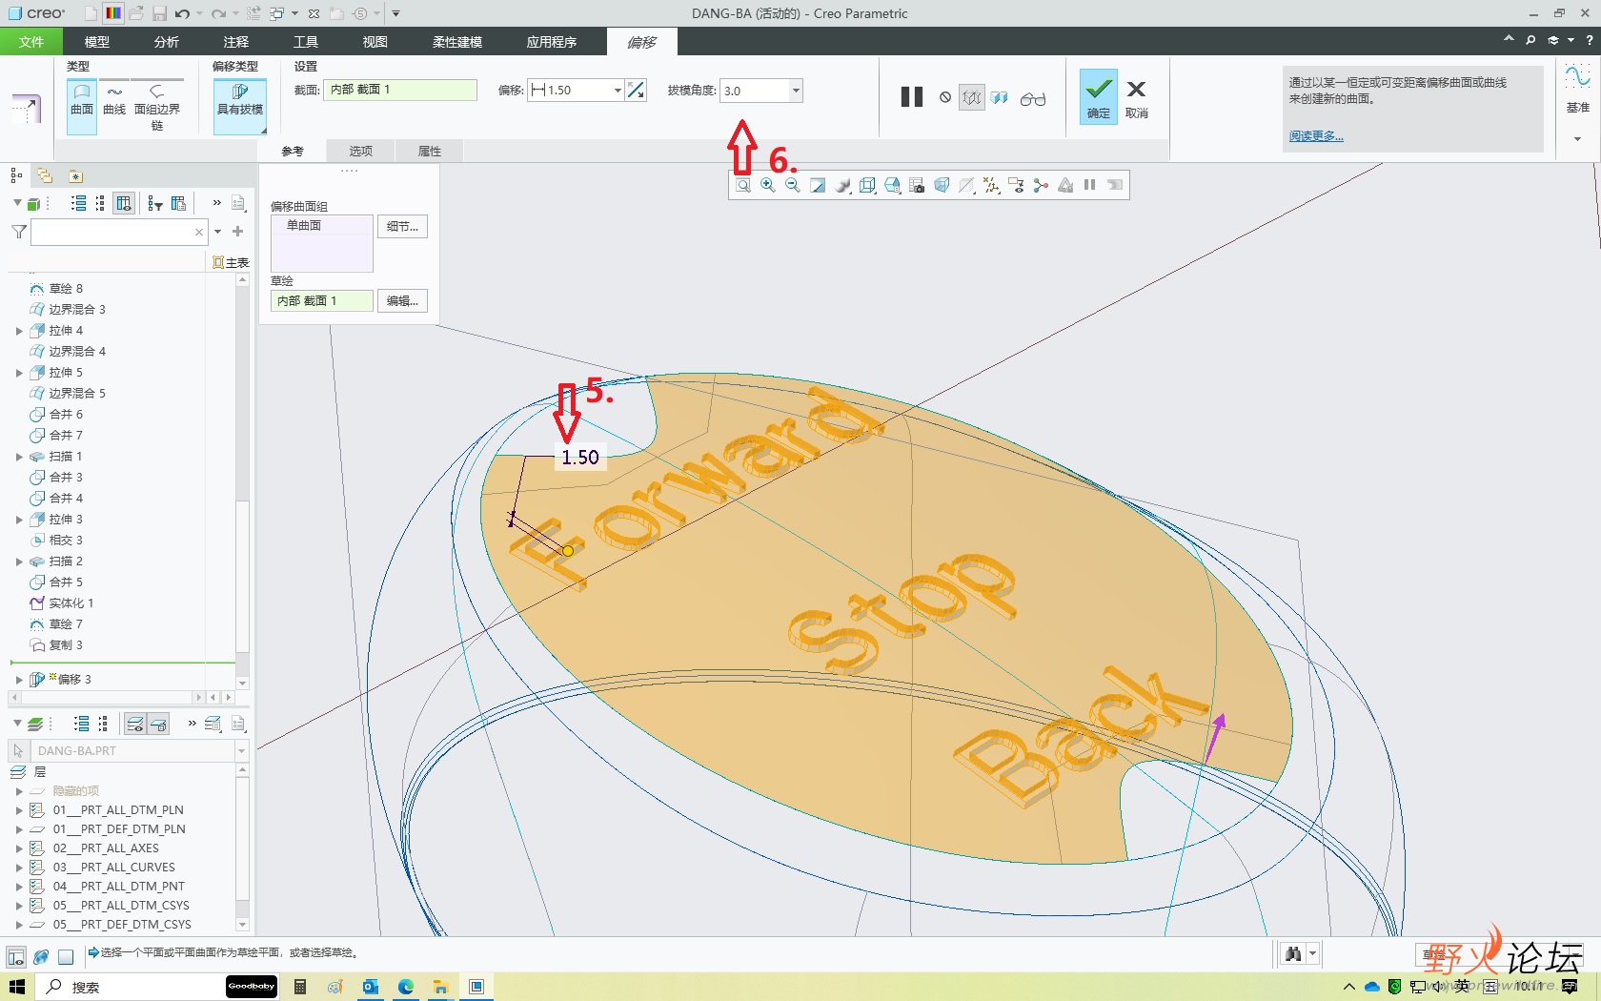
Task: Switch to the 视图 ribbon tab
Action: coord(375,42)
